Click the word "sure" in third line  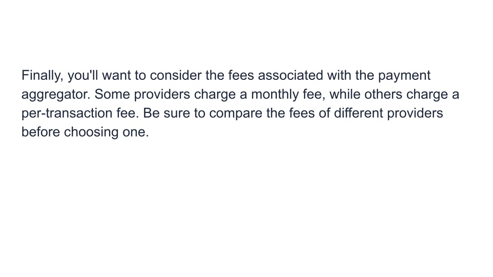coord(177,114)
